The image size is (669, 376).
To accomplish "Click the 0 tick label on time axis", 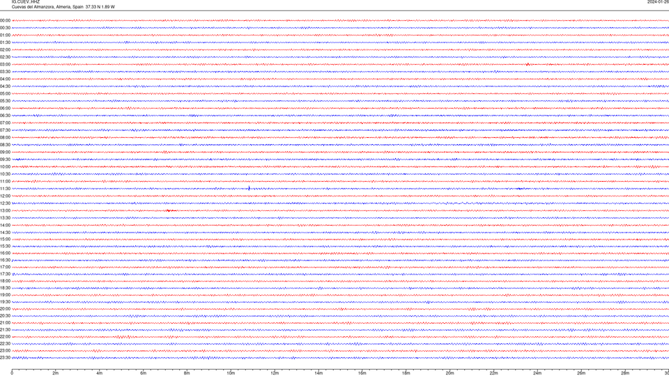I will (12, 373).
